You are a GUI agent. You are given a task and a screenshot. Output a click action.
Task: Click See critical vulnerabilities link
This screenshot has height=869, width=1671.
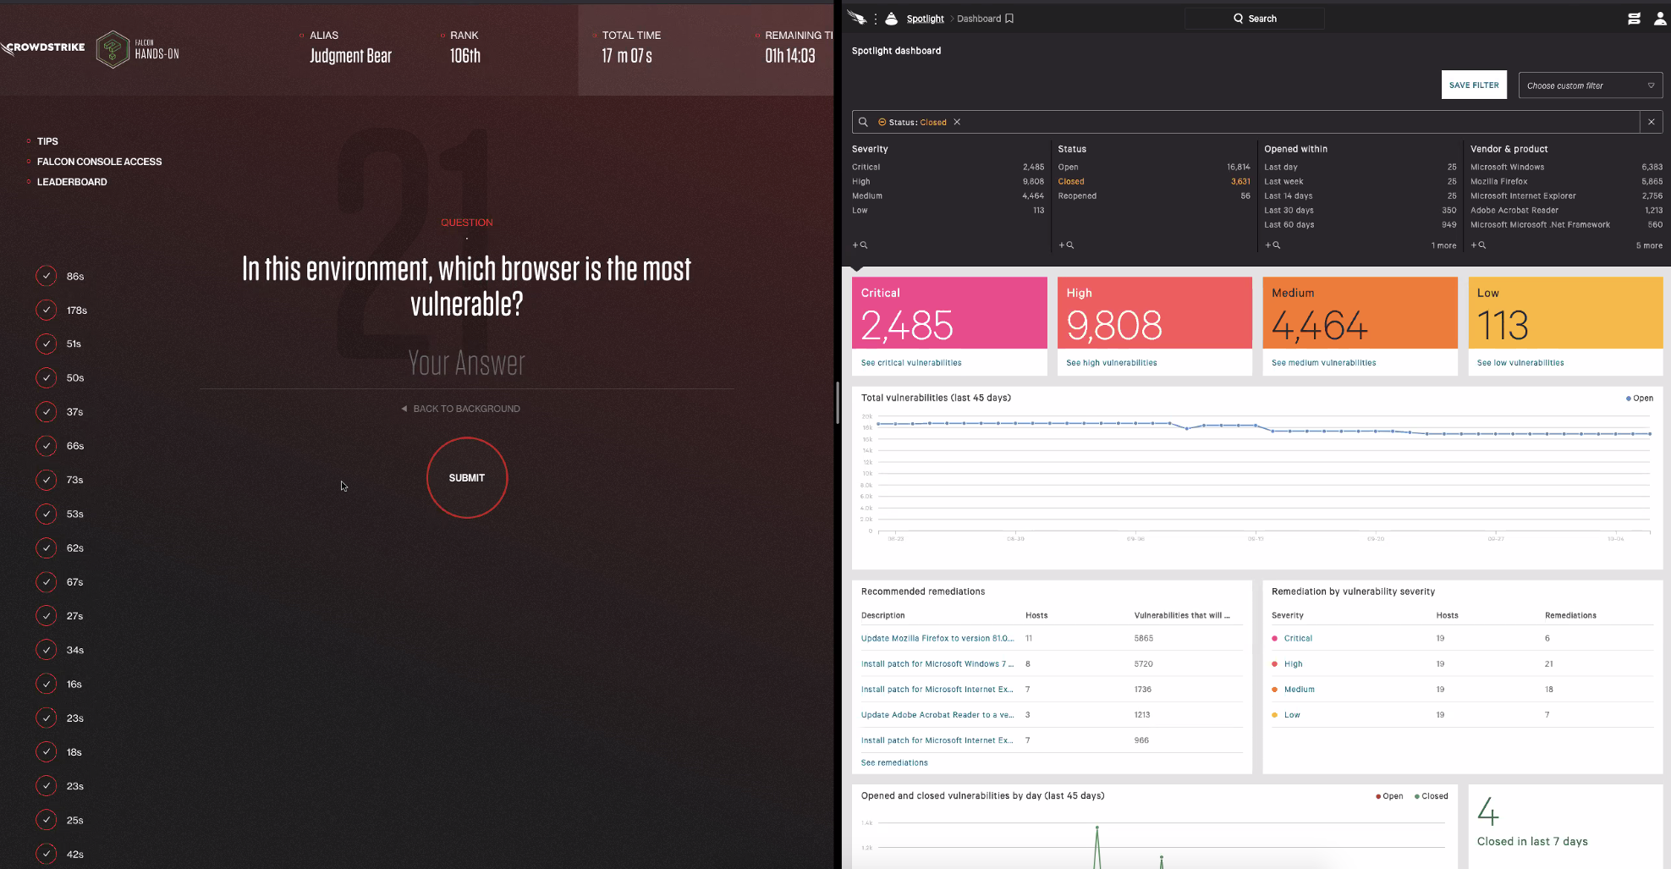click(911, 363)
